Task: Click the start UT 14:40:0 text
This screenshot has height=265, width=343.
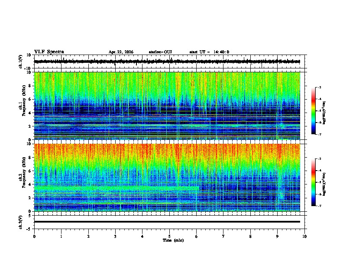Action: [209, 52]
